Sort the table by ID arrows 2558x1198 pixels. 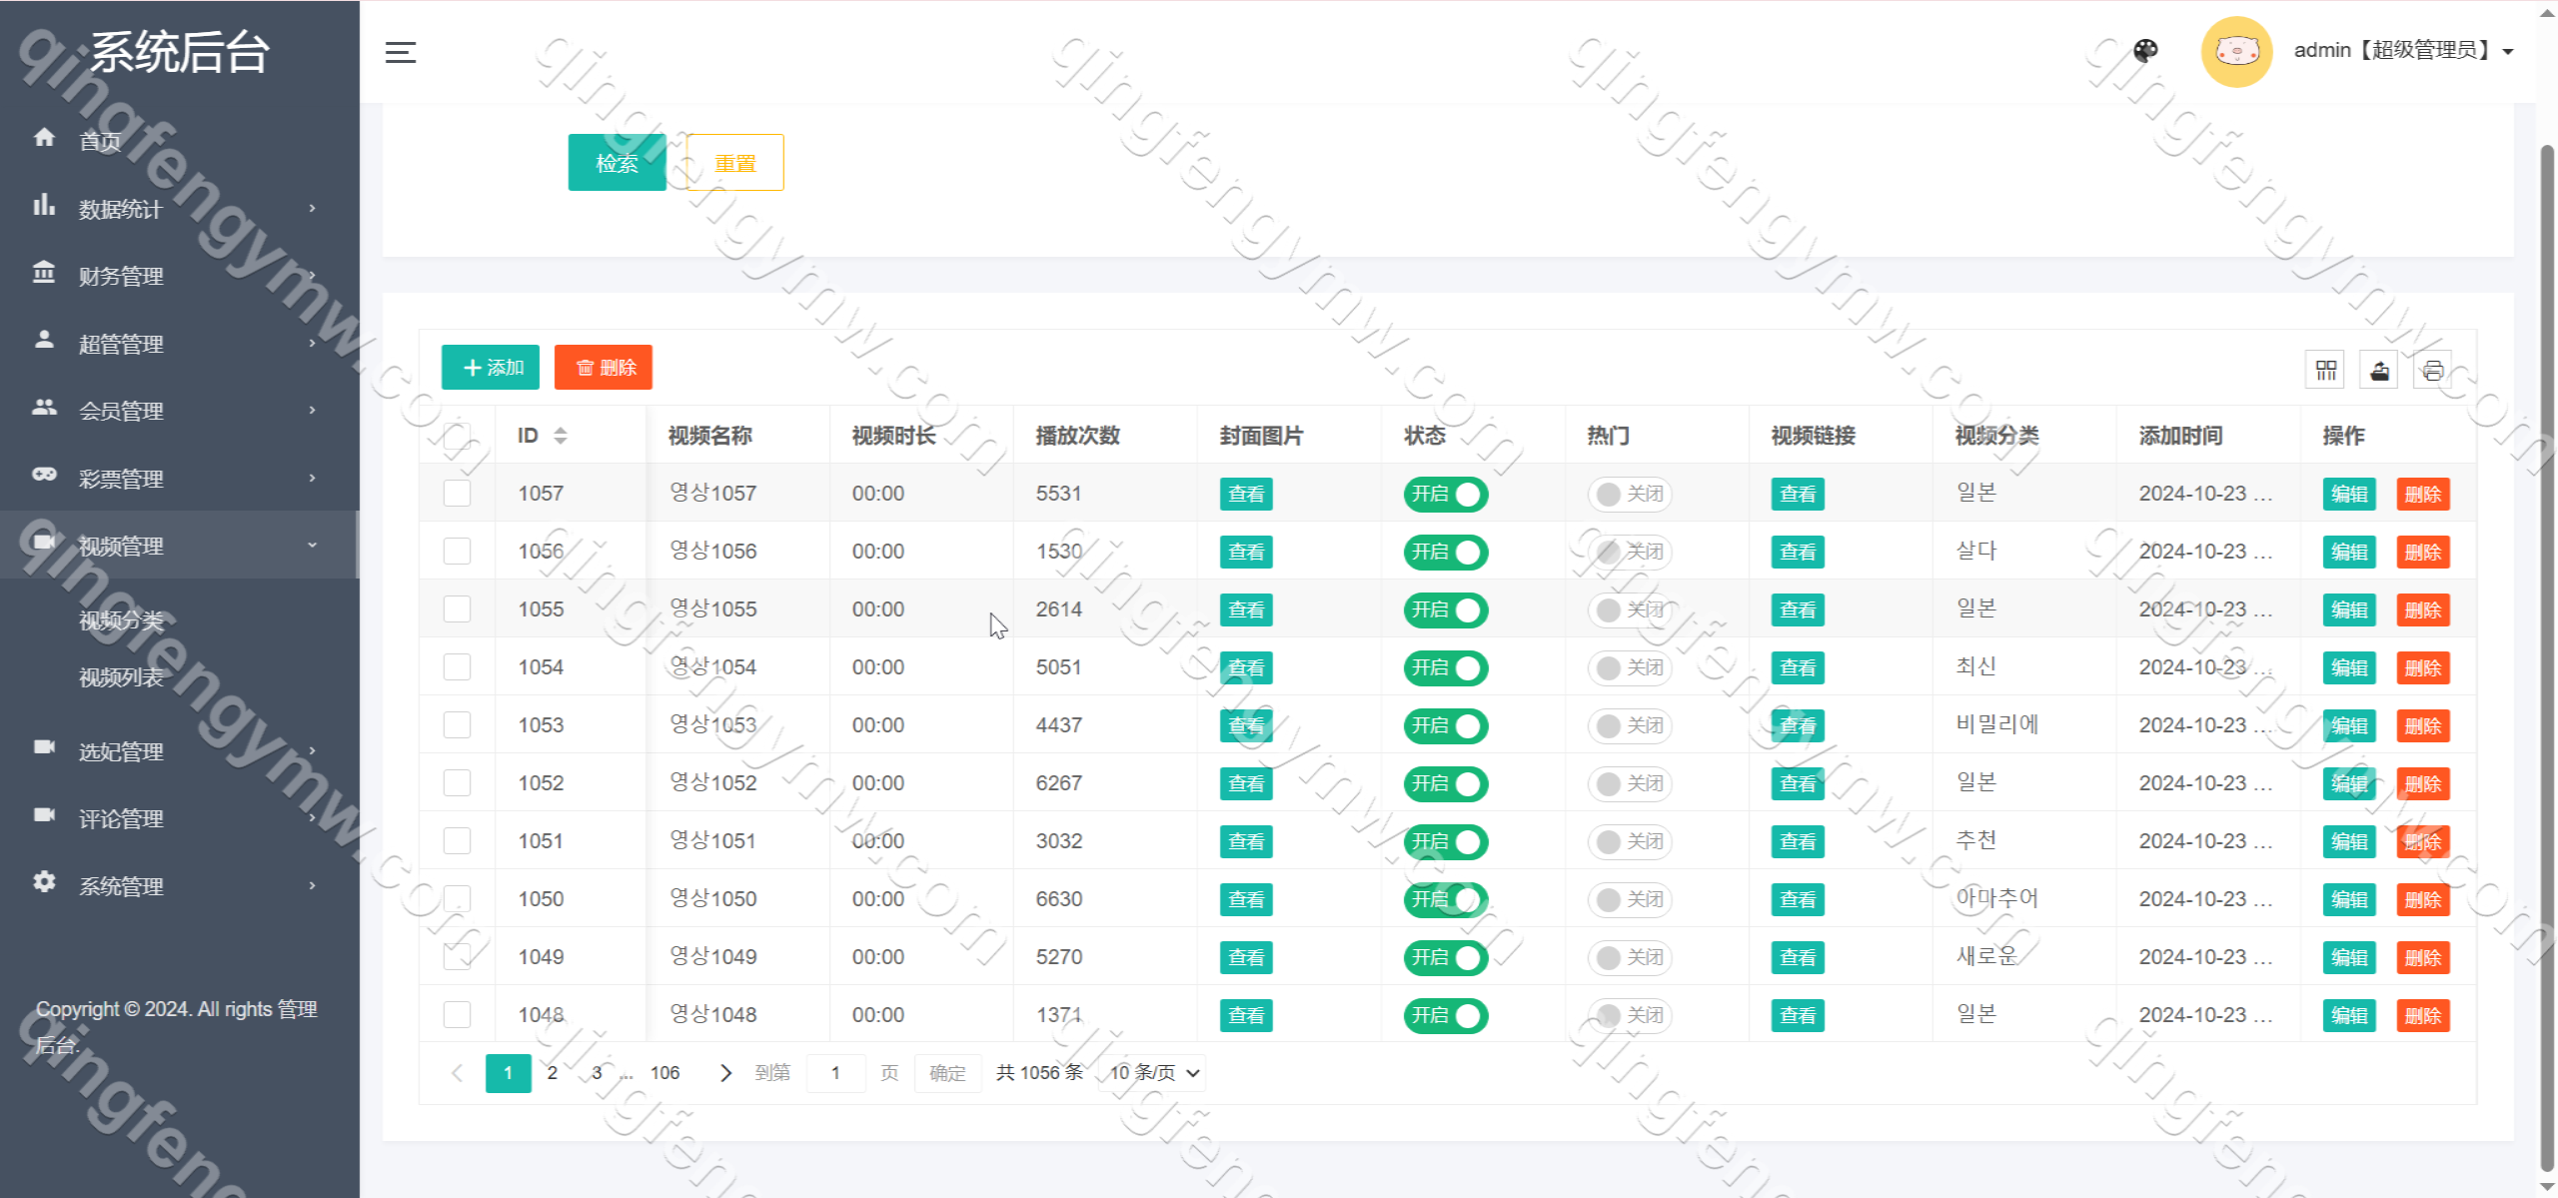coord(561,436)
